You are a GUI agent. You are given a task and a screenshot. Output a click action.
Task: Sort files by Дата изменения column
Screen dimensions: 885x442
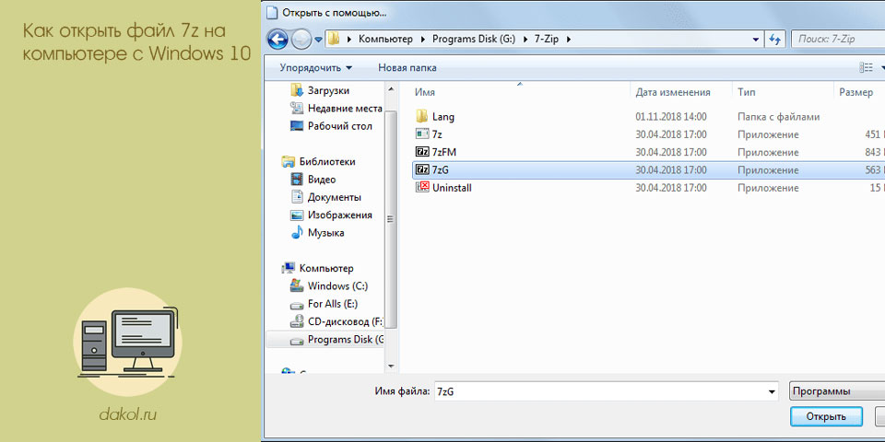673,92
